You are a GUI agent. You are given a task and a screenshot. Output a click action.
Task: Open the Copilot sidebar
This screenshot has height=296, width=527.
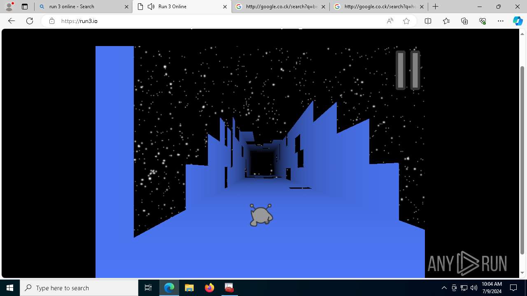pos(518,21)
